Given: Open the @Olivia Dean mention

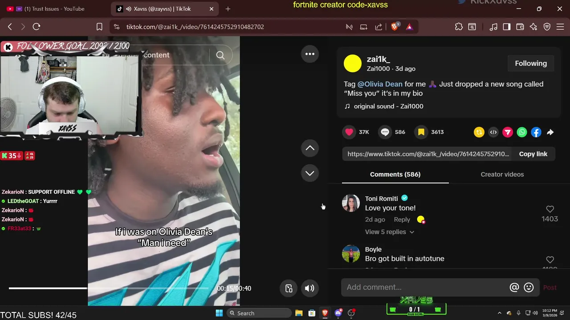Looking at the screenshot, I should coord(380,84).
